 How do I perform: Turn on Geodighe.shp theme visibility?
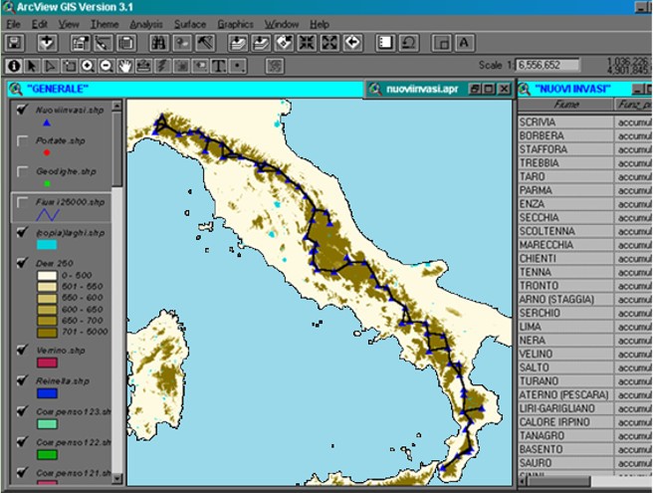click(23, 171)
